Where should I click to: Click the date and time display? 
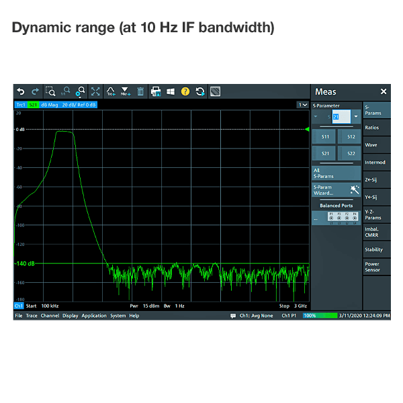click(x=365, y=316)
